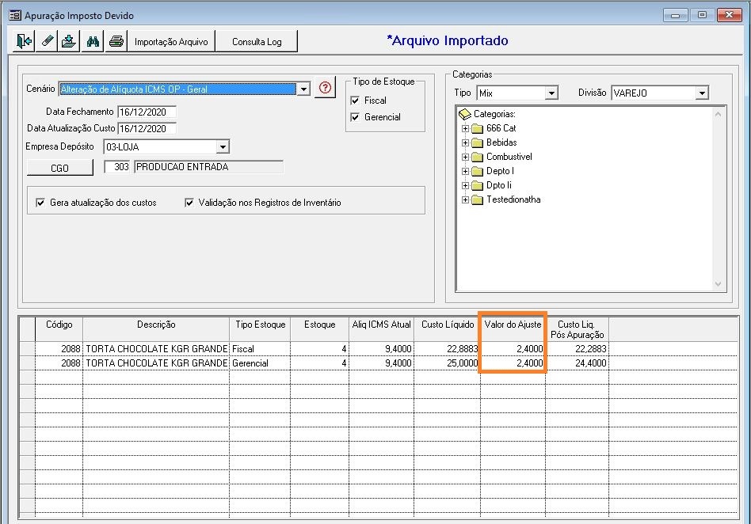Open the Cenário dropdown list
The height and width of the screenshot is (524, 751).
pyautogui.click(x=303, y=89)
